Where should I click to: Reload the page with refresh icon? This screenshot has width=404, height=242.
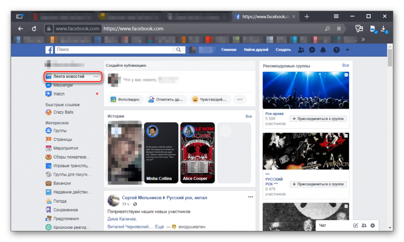pyautogui.click(x=34, y=29)
